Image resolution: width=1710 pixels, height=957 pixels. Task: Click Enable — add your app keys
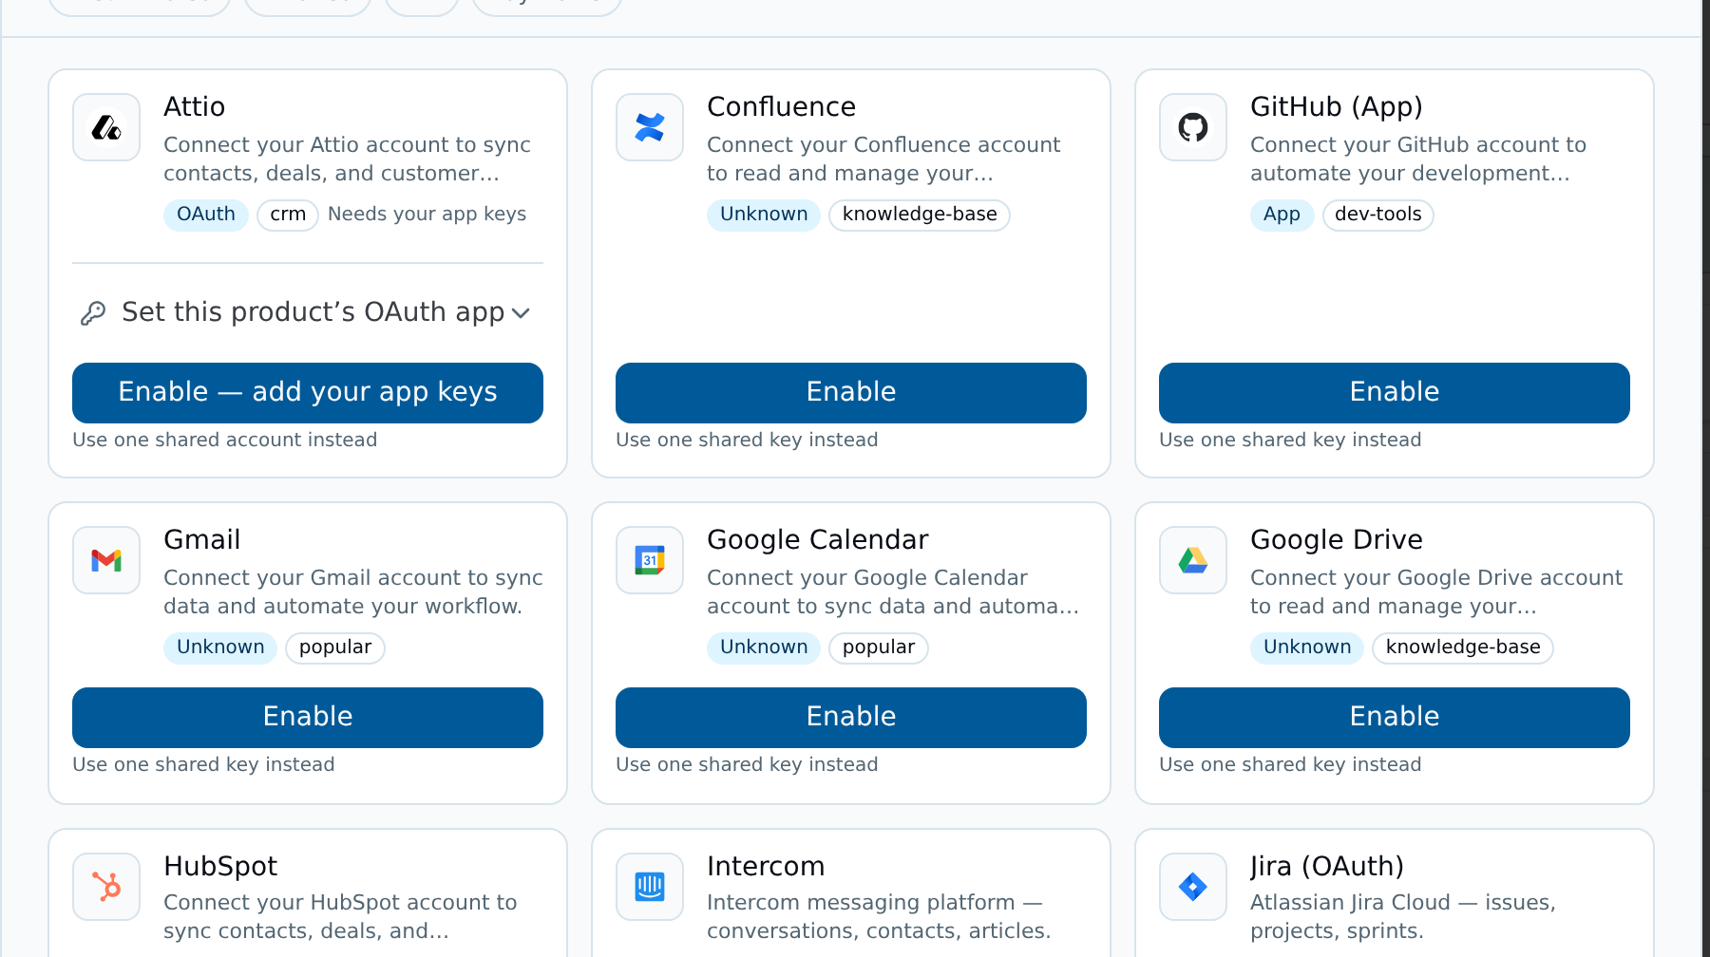click(308, 393)
